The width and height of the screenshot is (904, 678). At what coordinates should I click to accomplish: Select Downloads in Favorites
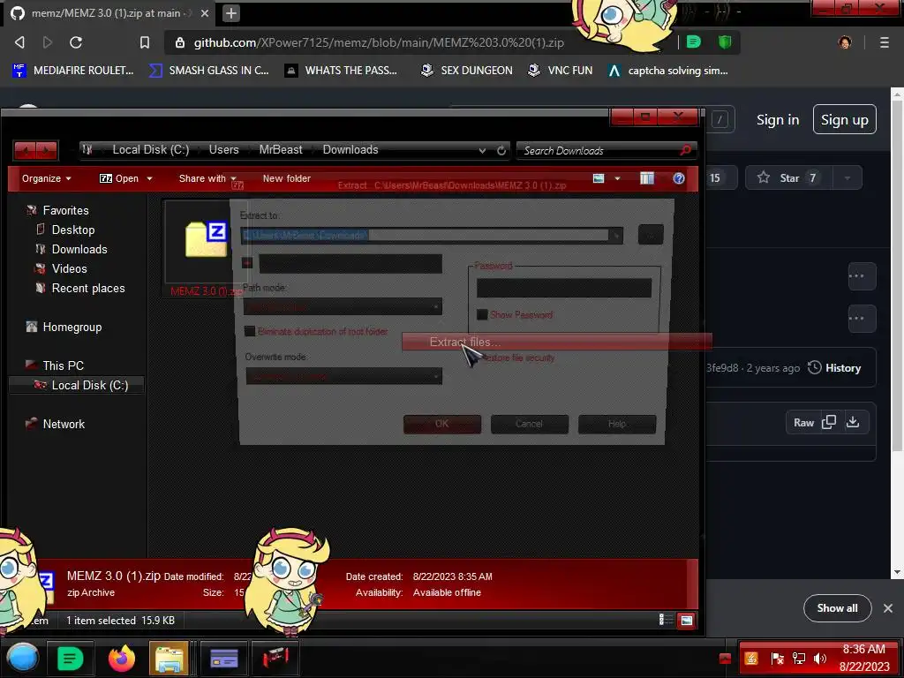[x=79, y=250]
